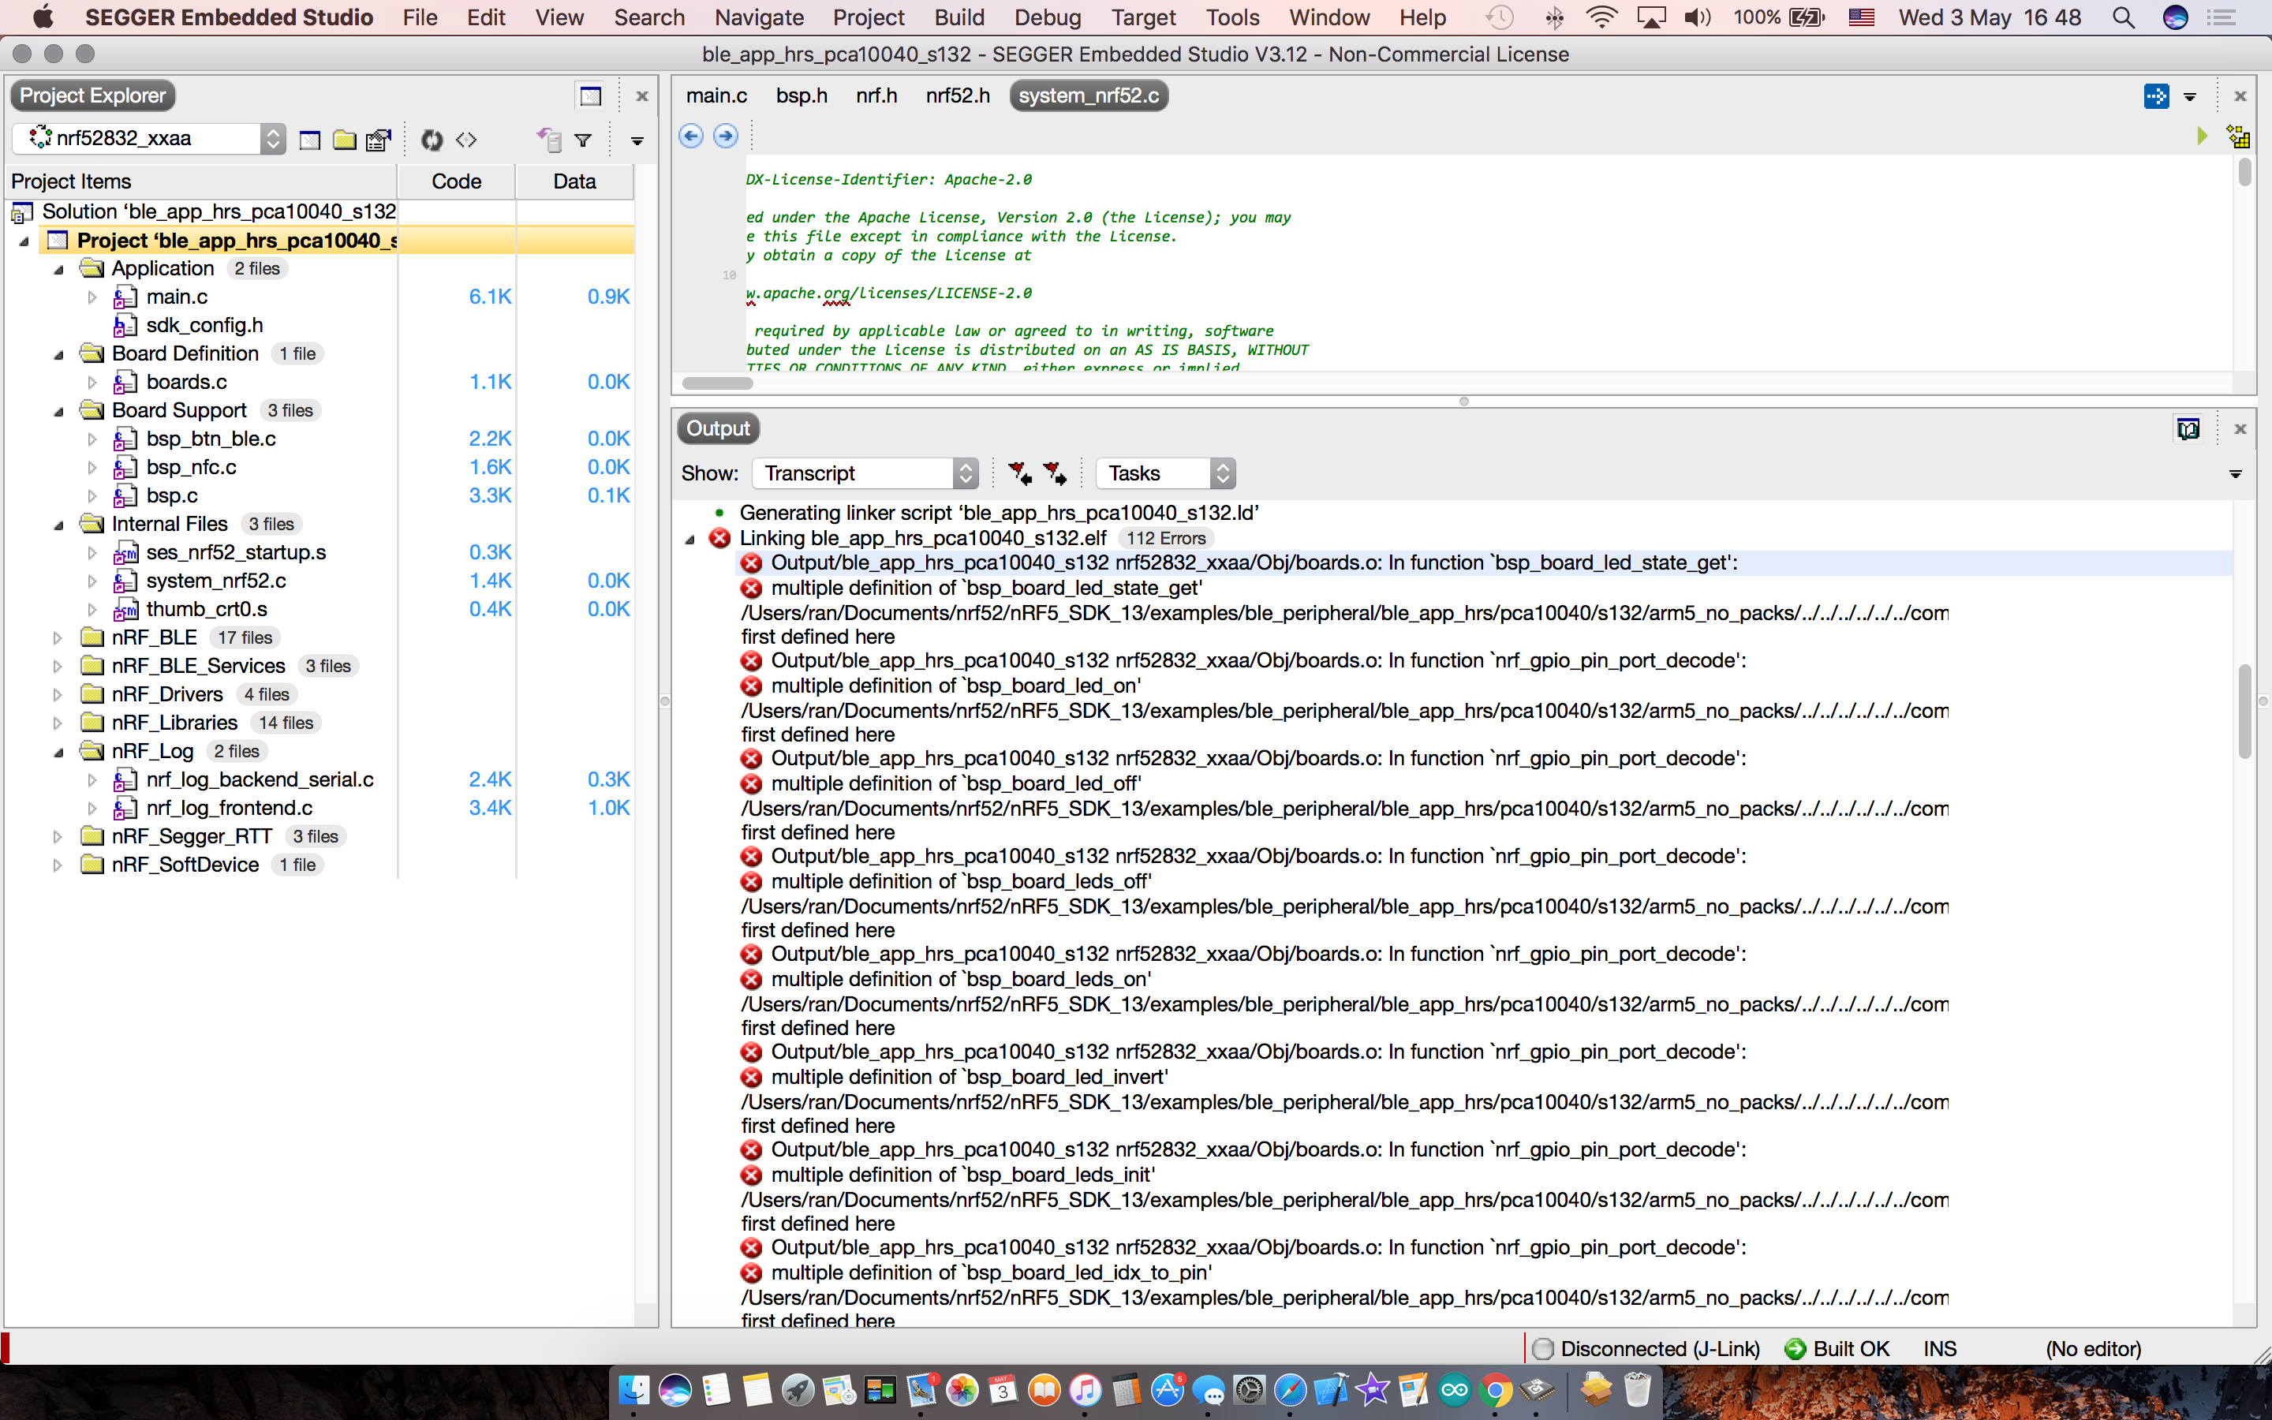This screenshot has width=2272, height=1420.
Task: Click the yellow folder toolbar icon
Action: [345, 140]
